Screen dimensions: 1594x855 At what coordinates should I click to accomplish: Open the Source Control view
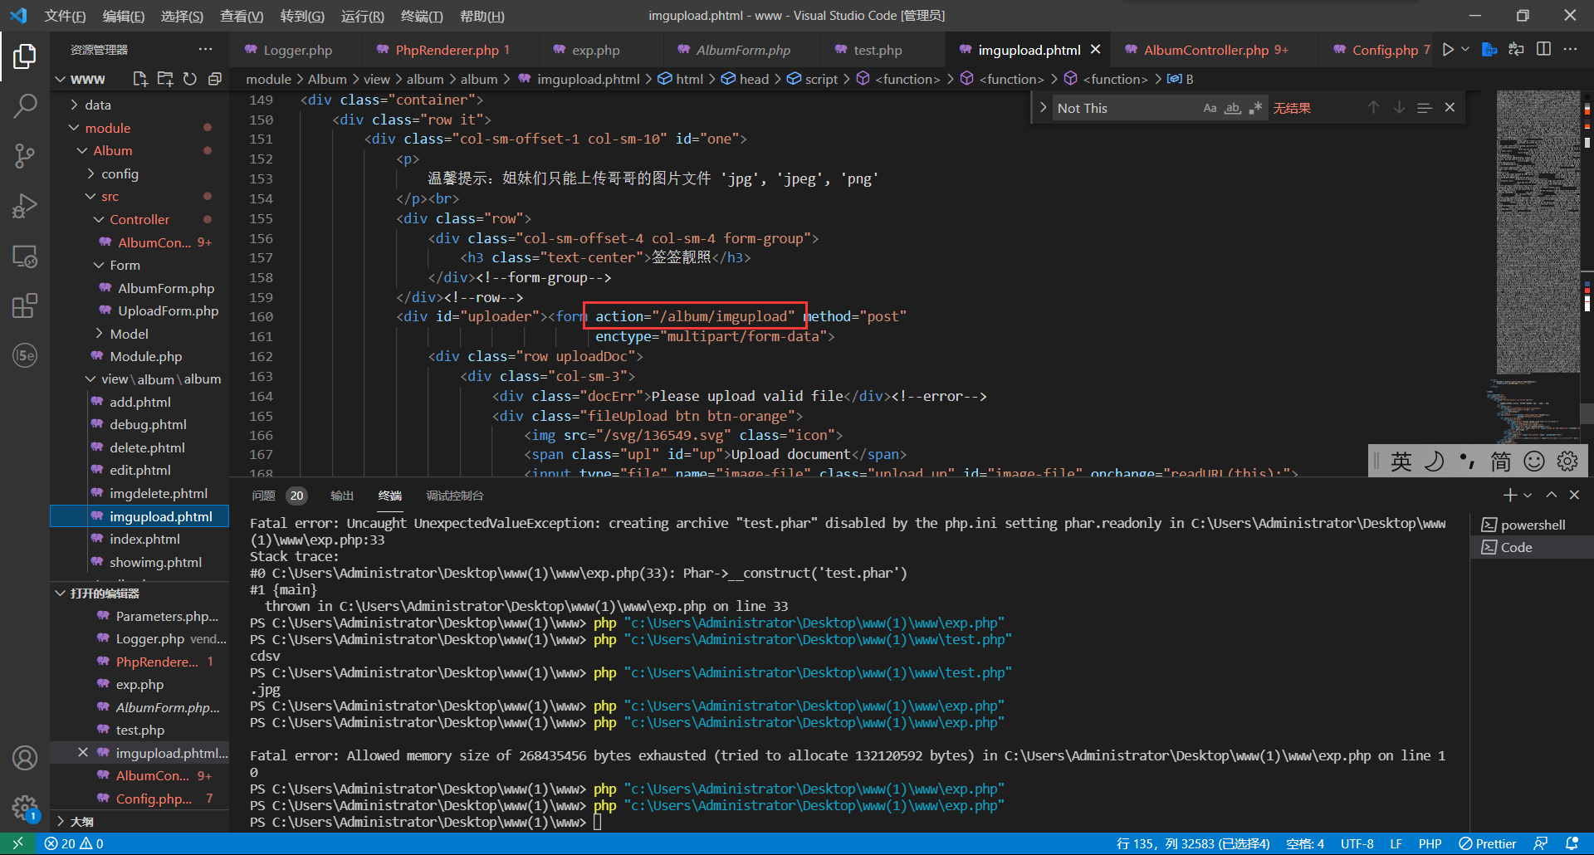coord(25,156)
